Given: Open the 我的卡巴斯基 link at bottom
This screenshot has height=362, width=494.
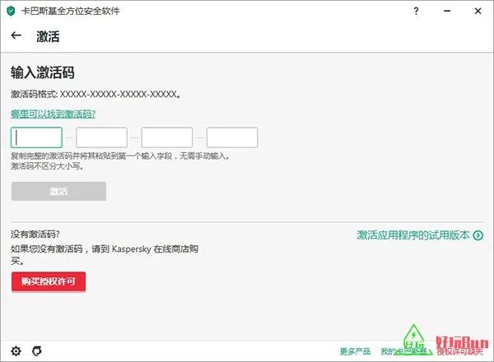Looking at the screenshot, I should pyautogui.click(x=403, y=351).
